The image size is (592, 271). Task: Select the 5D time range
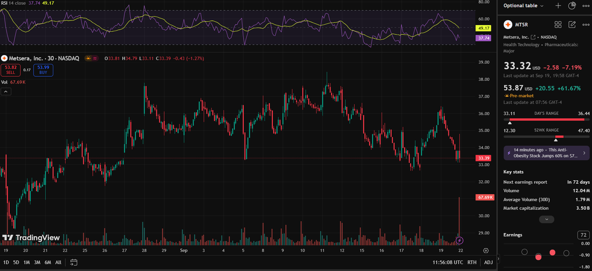pos(16,262)
